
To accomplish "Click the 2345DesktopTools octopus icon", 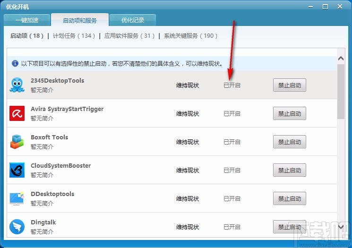I will tap(17, 85).
